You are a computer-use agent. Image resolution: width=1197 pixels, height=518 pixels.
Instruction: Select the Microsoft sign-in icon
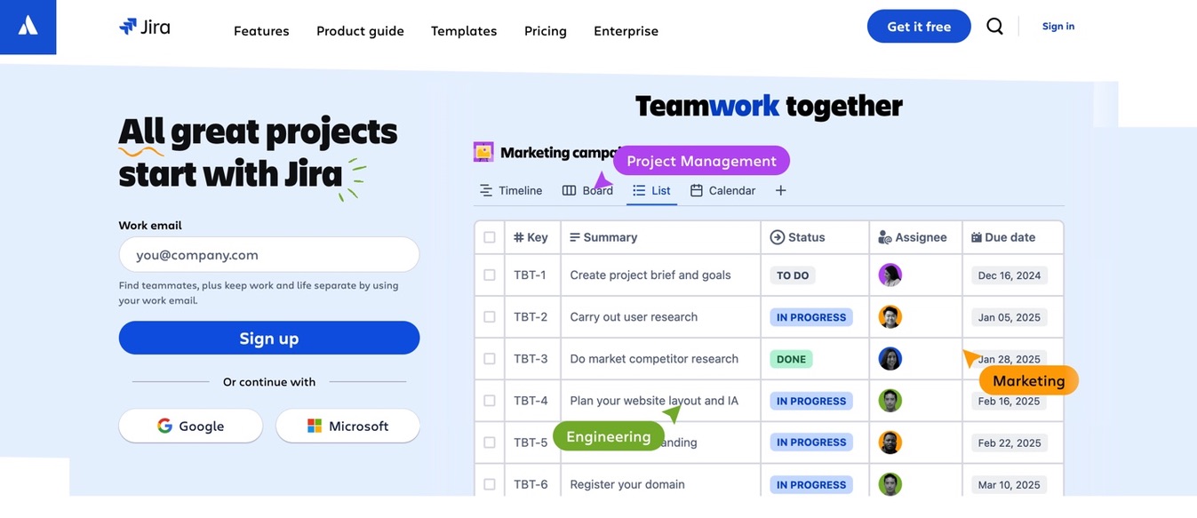pyautogui.click(x=313, y=426)
